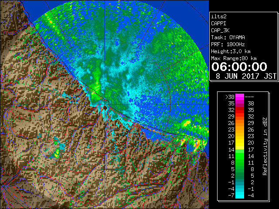Pick the dark red 32–35 dBZ band
The image size is (279, 209).
point(240,110)
